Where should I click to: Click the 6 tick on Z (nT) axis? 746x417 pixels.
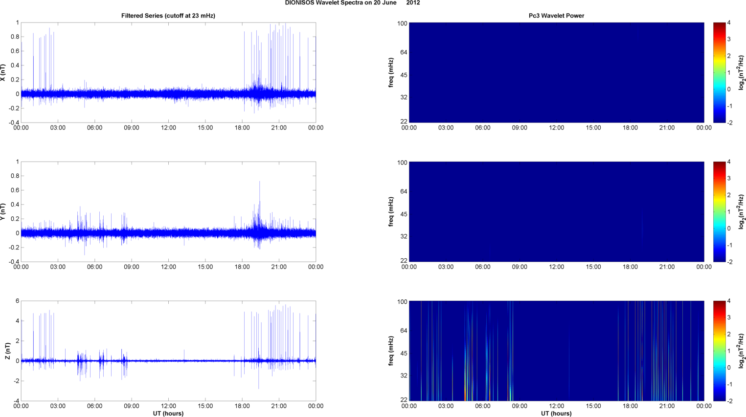pyautogui.click(x=17, y=301)
